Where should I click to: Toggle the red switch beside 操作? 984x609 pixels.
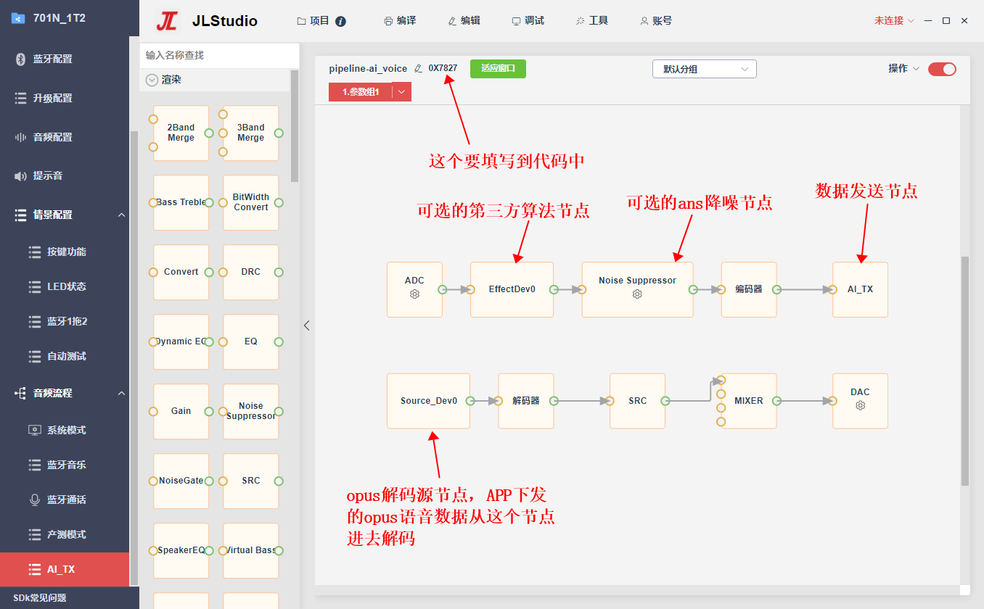942,69
